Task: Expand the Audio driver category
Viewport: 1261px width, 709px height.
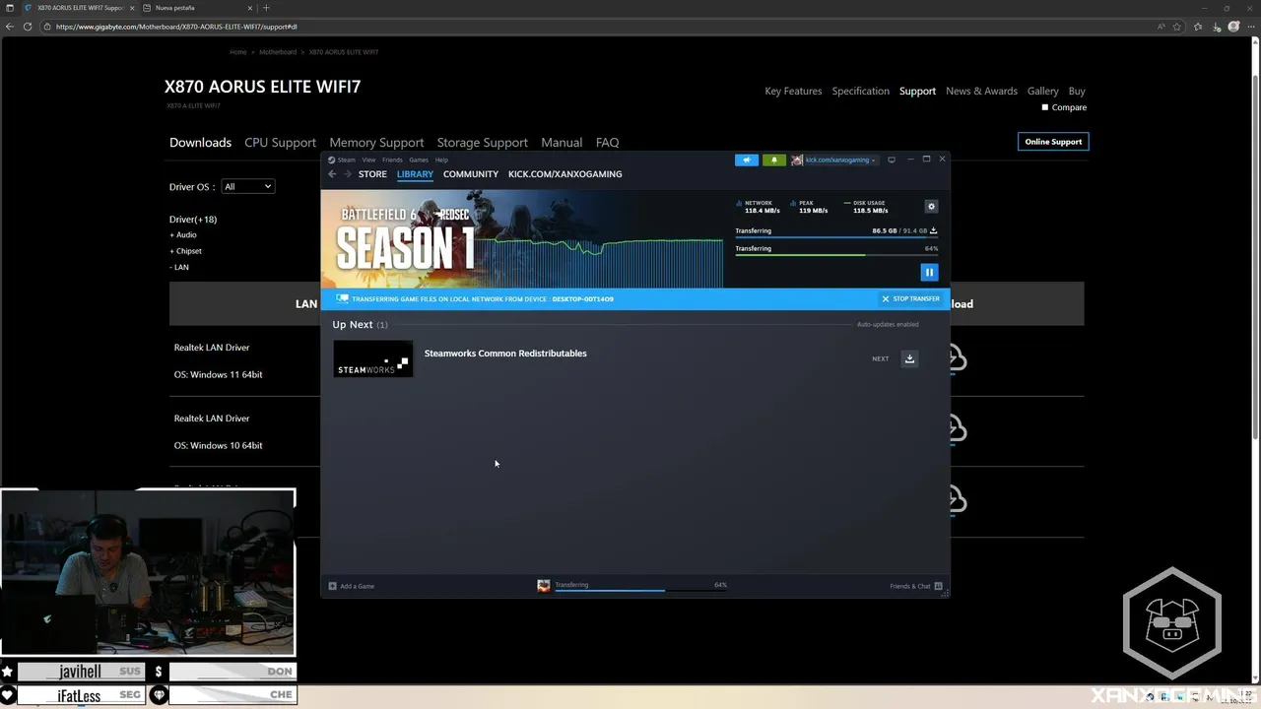Action: [x=183, y=235]
